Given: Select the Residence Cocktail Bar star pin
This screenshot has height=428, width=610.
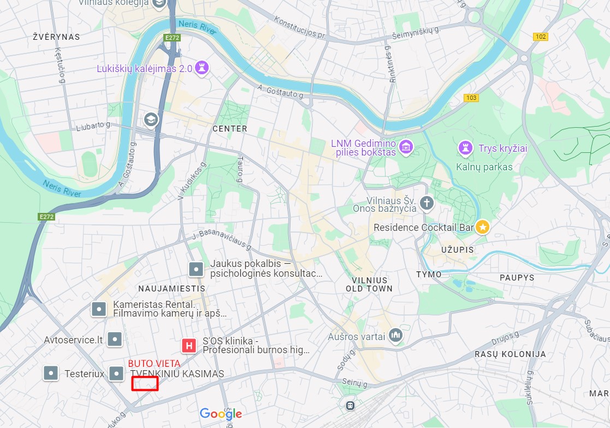Looking at the screenshot, I should tap(482, 227).
